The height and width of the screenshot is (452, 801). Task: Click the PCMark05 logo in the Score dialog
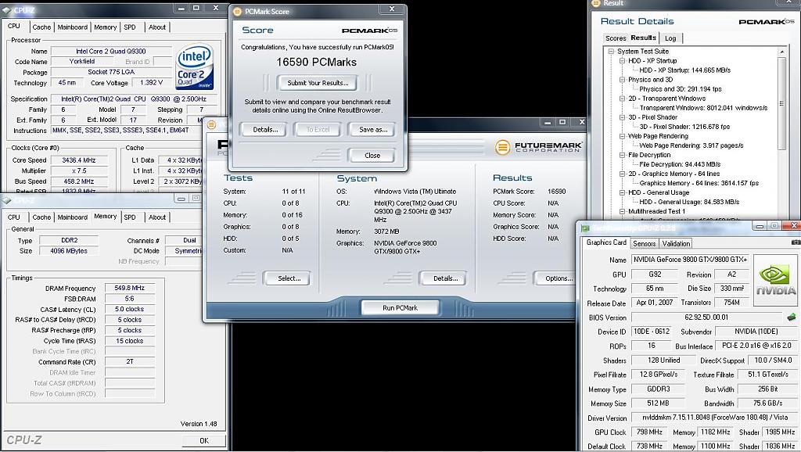pos(369,30)
